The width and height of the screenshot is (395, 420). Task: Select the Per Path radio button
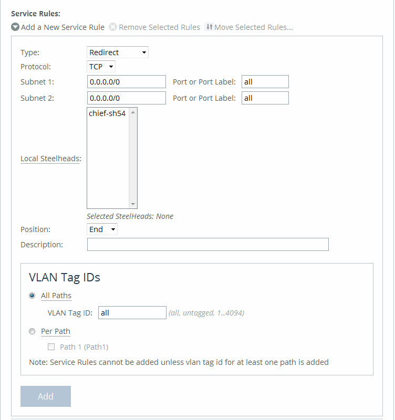32,332
